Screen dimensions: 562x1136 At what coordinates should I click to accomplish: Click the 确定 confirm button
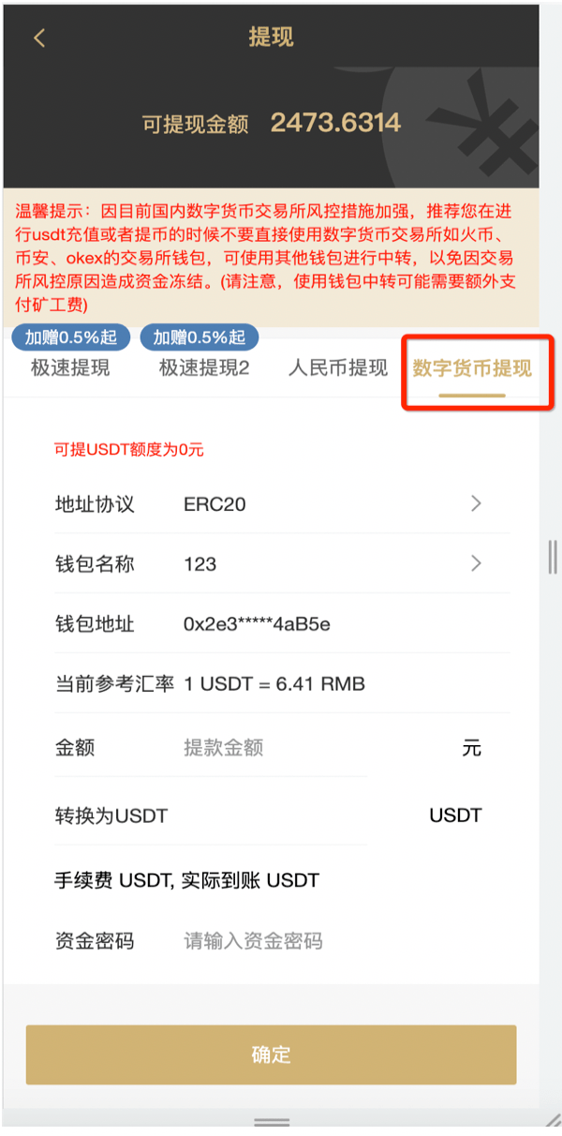click(271, 1054)
